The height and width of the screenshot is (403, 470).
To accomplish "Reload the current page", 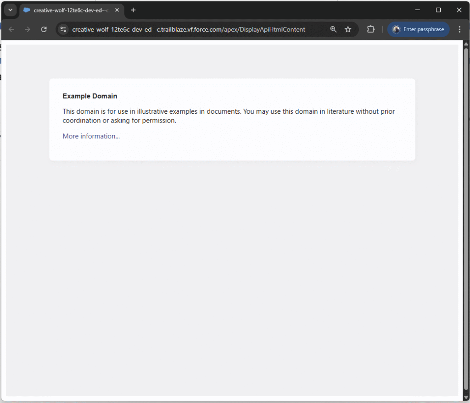I will pyautogui.click(x=44, y=29).
